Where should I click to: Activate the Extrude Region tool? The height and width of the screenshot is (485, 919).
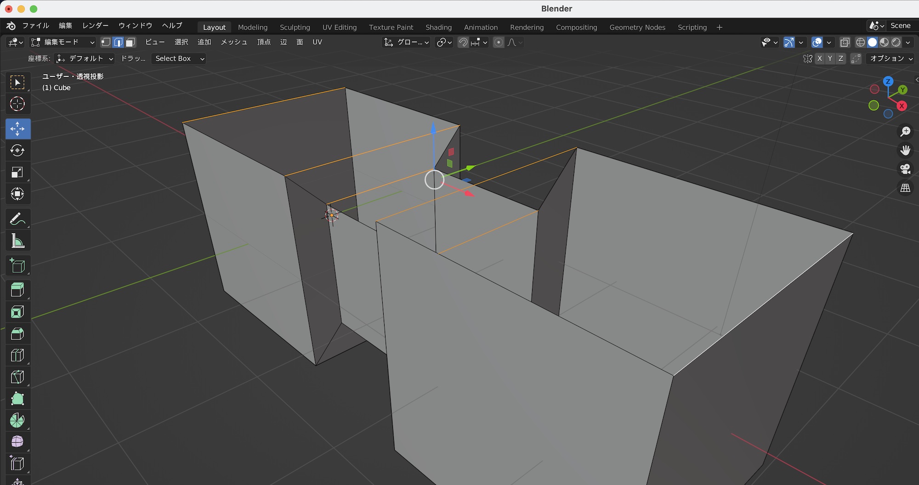coord(17,290)
